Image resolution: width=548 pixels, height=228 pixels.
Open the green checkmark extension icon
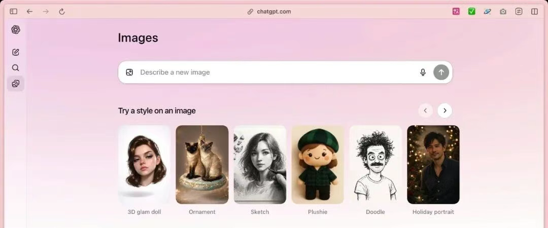472,12
